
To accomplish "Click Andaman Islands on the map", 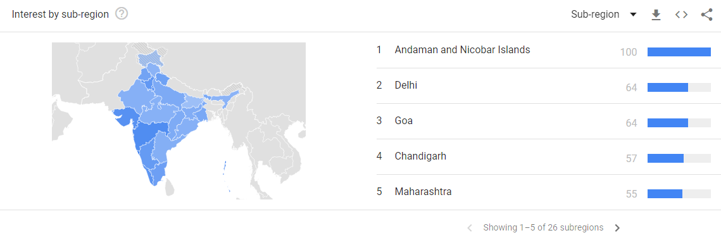I will (225, 168).
